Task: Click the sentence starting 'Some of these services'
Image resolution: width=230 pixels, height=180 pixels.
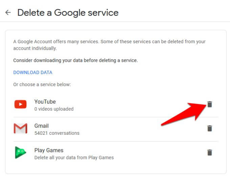Action: [x=152, y=42]
